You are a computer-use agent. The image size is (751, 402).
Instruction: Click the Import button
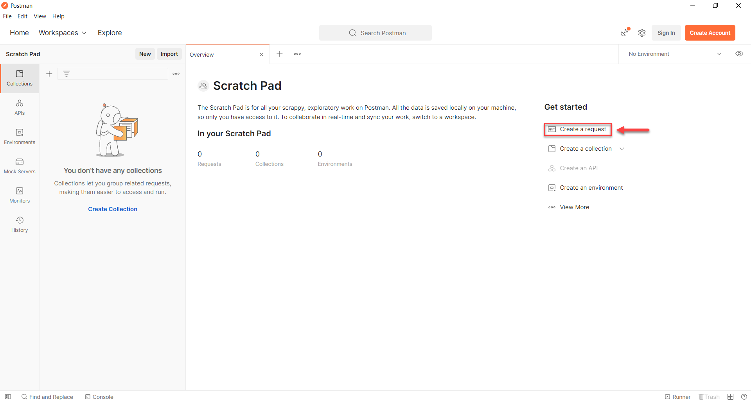169,54
